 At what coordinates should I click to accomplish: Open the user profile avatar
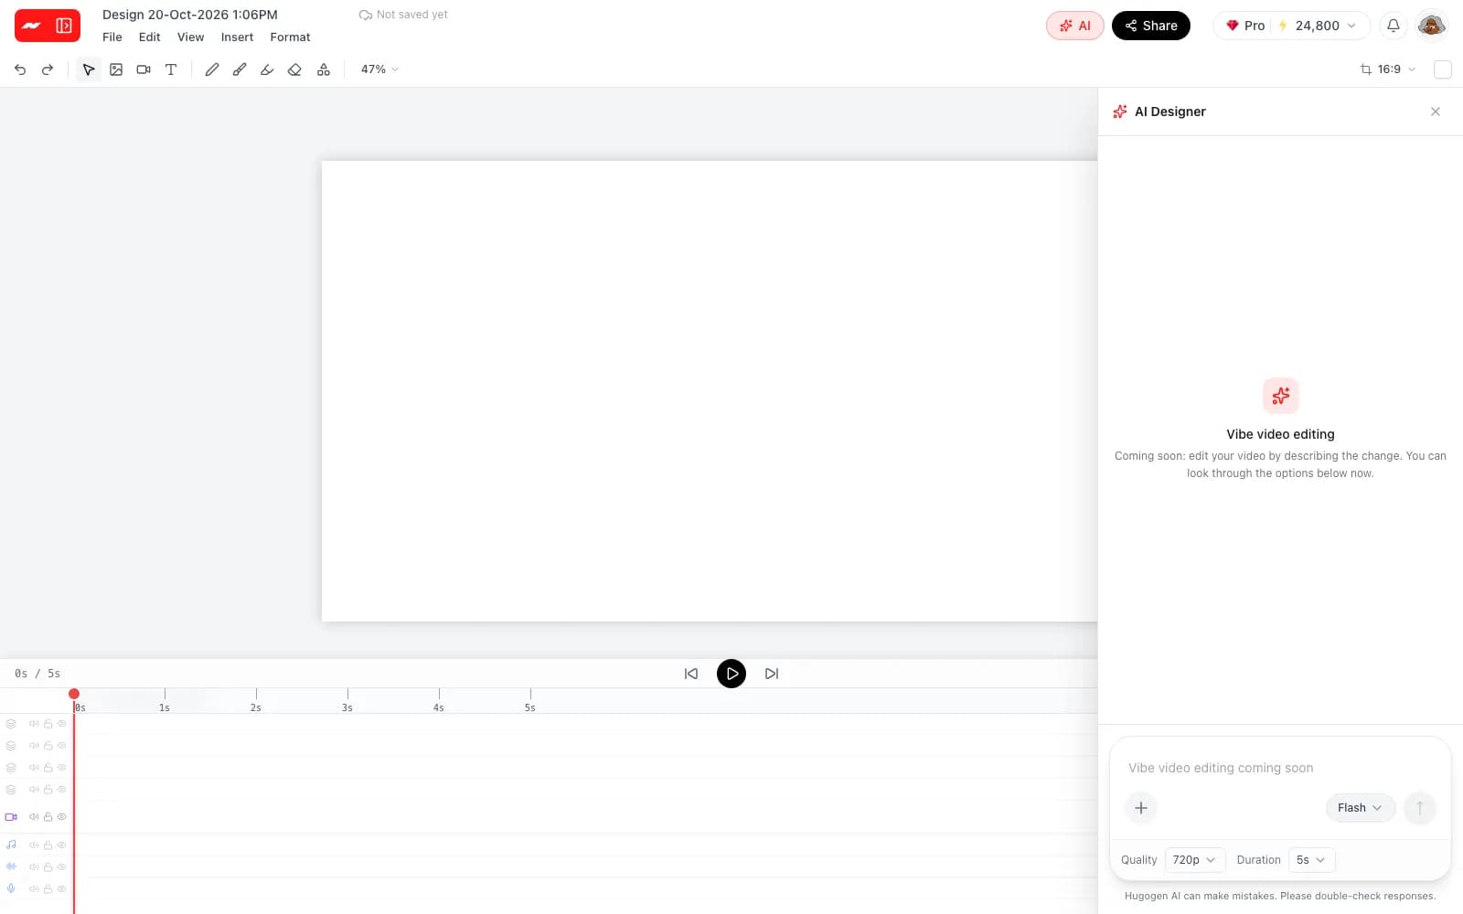1432,26
